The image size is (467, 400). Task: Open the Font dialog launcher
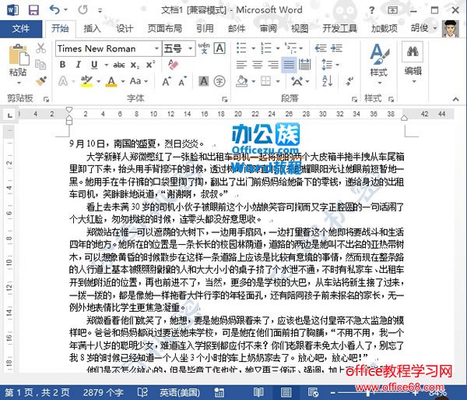coord(225,99)
